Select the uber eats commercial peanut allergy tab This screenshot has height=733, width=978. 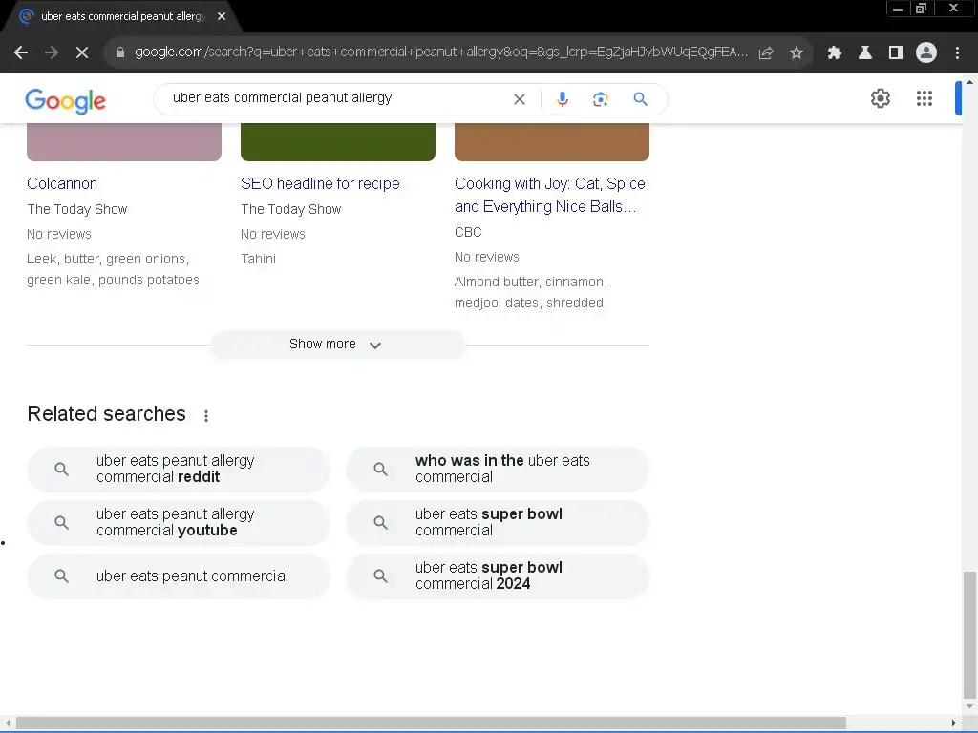122,17
